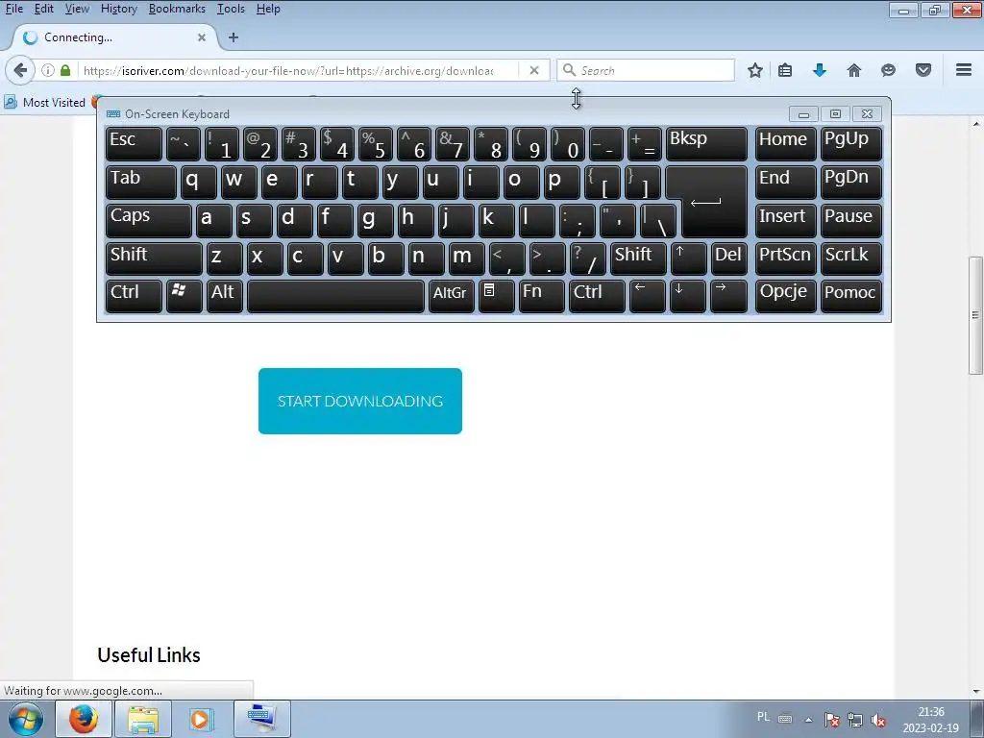
Task: Click the chat bubble smiley toolbar icon
Action: [888, 70]
